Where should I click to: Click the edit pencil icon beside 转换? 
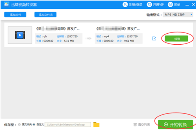point(154,39)
